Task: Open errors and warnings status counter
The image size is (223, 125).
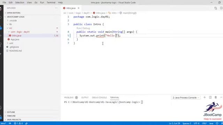Action: coord(18,123)
